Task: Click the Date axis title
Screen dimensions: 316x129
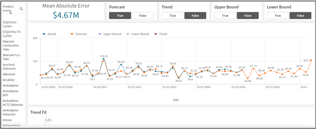Action: point(175,100)
